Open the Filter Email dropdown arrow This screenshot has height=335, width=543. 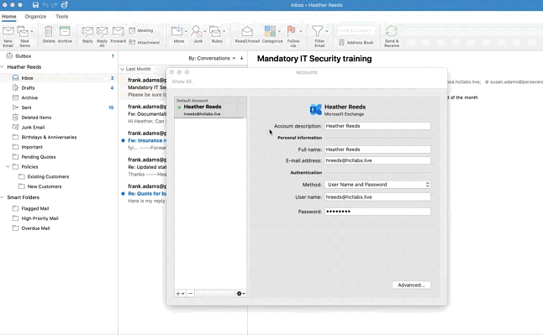[x=327, y=31]
